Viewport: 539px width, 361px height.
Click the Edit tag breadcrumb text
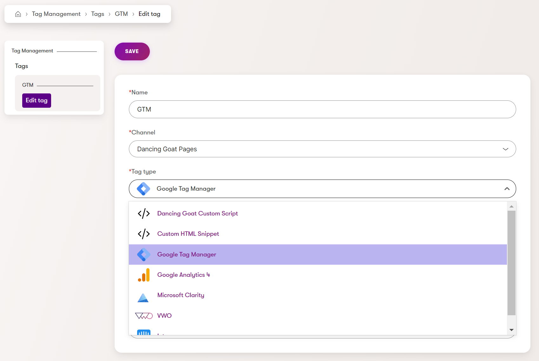coord(149,14)
